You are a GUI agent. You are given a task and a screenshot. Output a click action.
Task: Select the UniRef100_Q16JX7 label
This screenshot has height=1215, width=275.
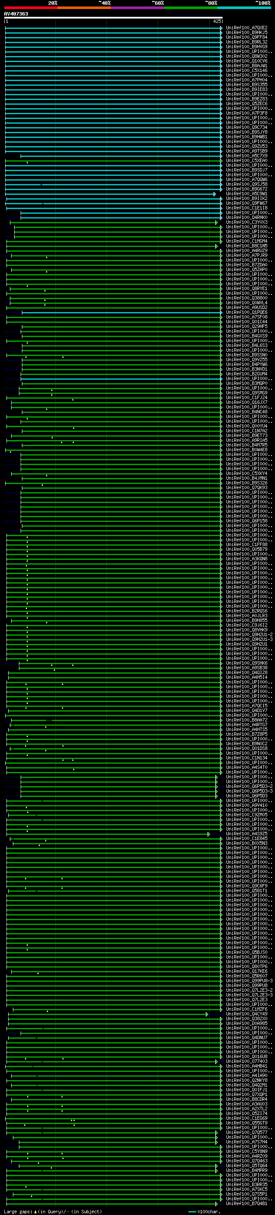click(247, 402)
